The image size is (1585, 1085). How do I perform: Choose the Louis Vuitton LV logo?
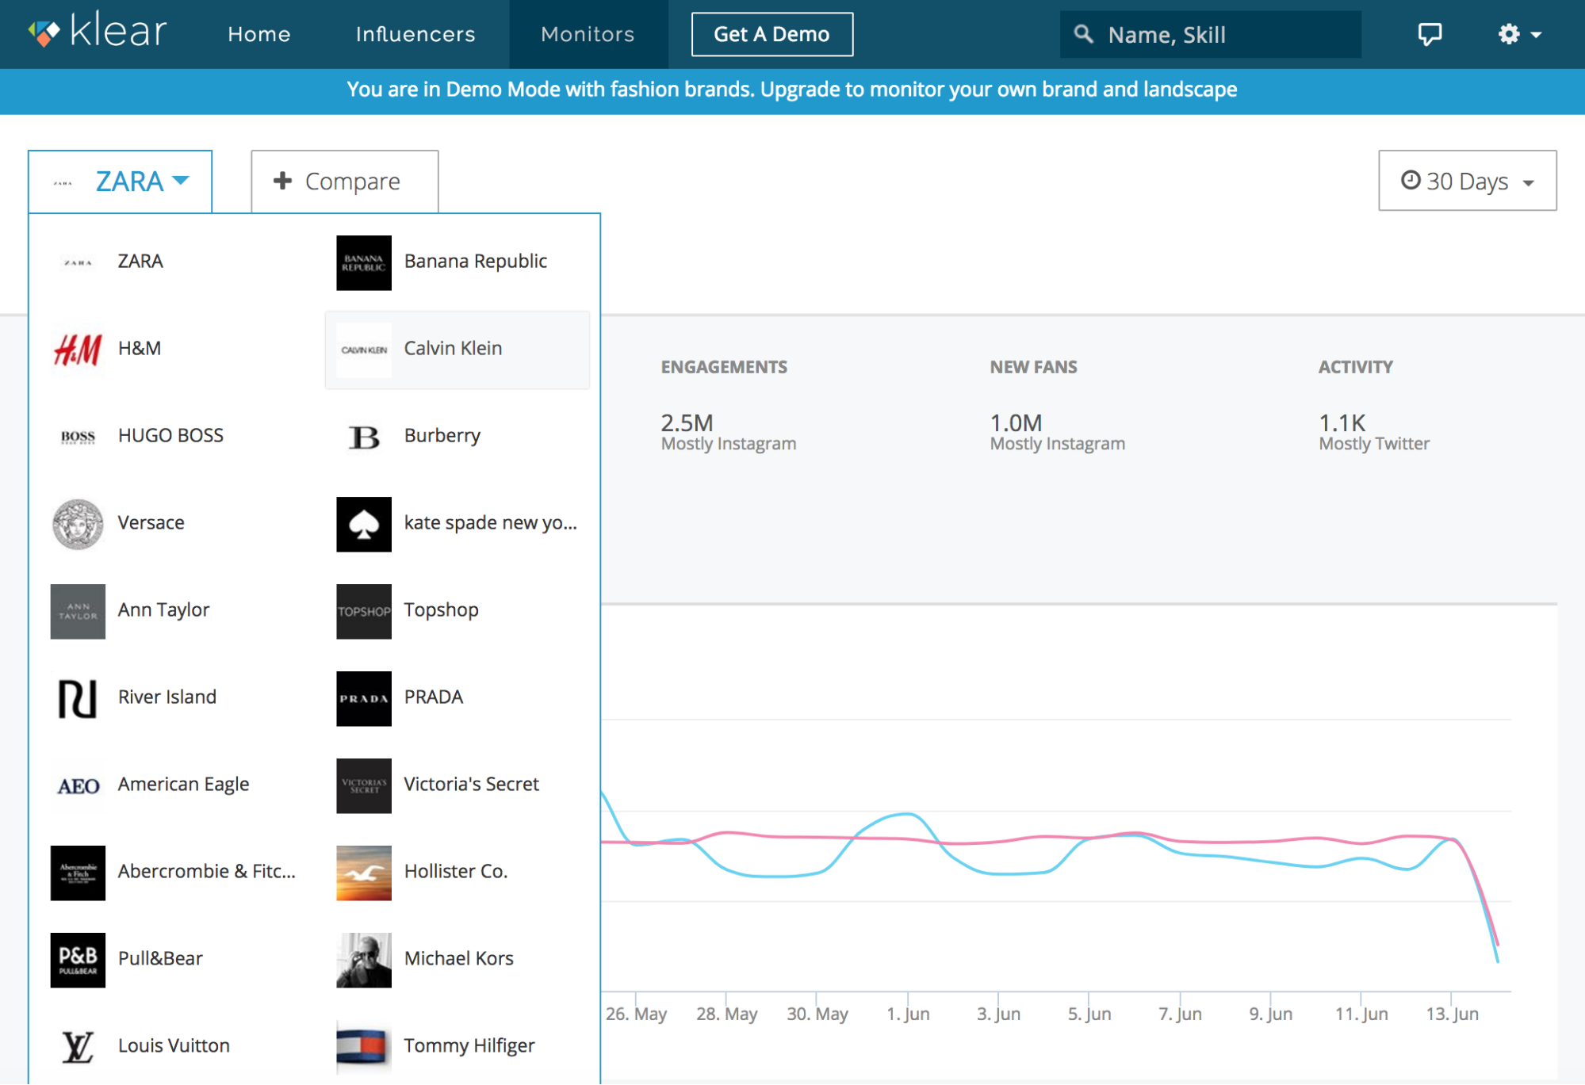pyautogui.click(x=78, y=1047)
